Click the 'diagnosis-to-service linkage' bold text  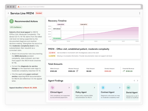(x=25, y=67)
